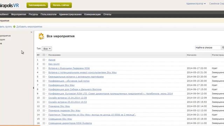This screenshot has width=224, height=126.
Task: Open Конференция для Сибири и Дальнего Востока
Action: pyautogui.click(x=75, y=90)
